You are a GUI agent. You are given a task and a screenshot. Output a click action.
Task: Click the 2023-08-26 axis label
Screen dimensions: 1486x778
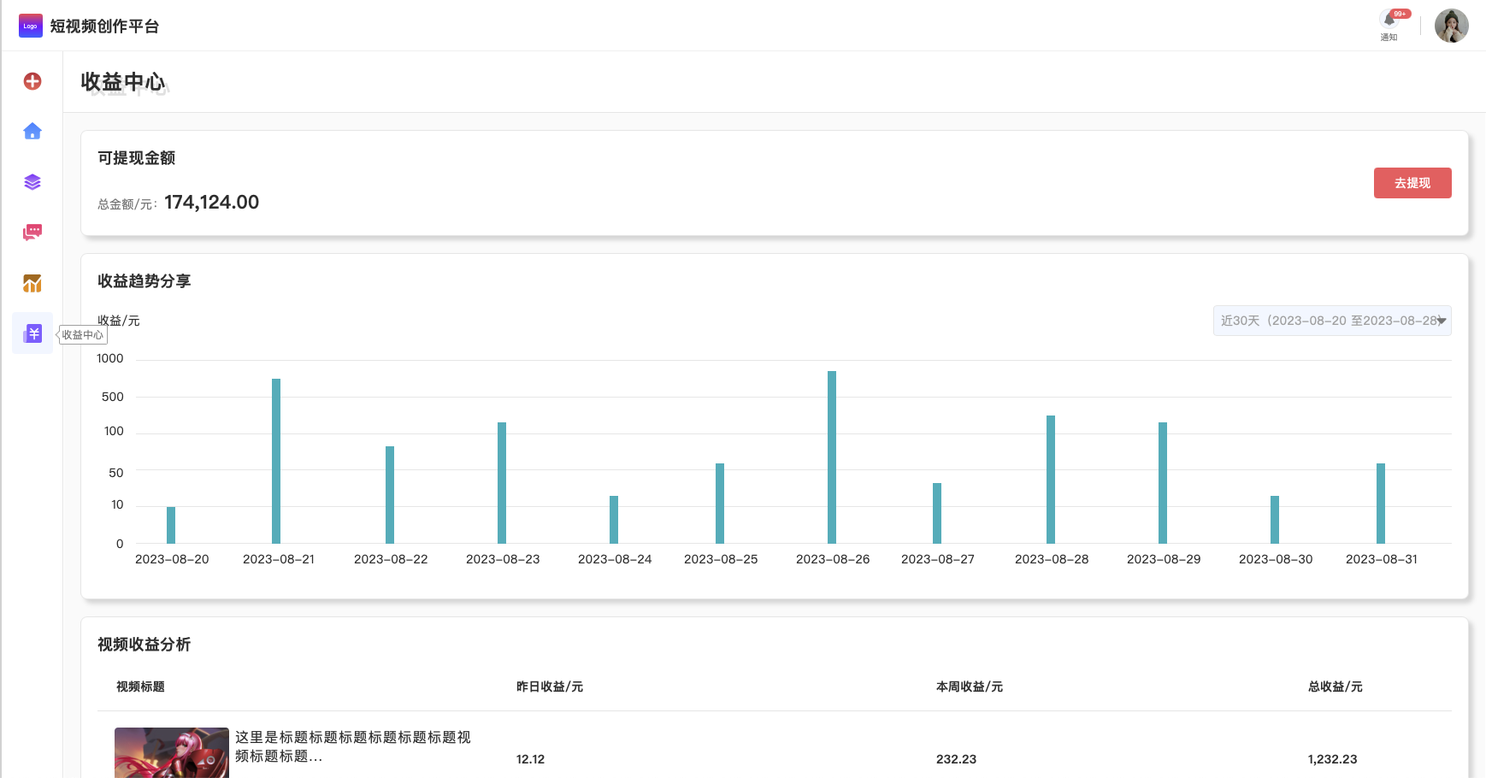(x=833, y=559)
